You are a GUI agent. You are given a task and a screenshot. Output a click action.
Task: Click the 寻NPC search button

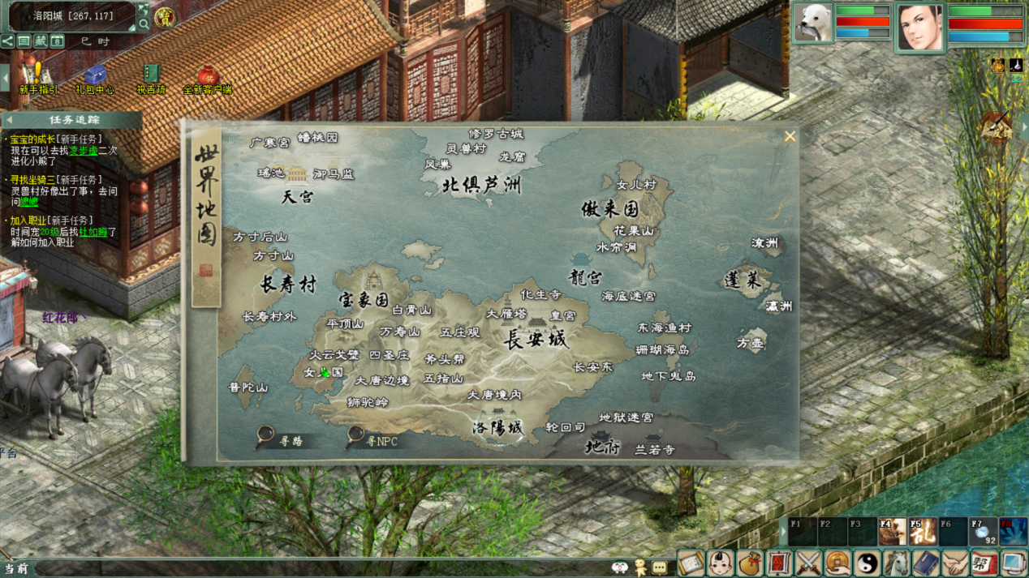coord(372,439)
